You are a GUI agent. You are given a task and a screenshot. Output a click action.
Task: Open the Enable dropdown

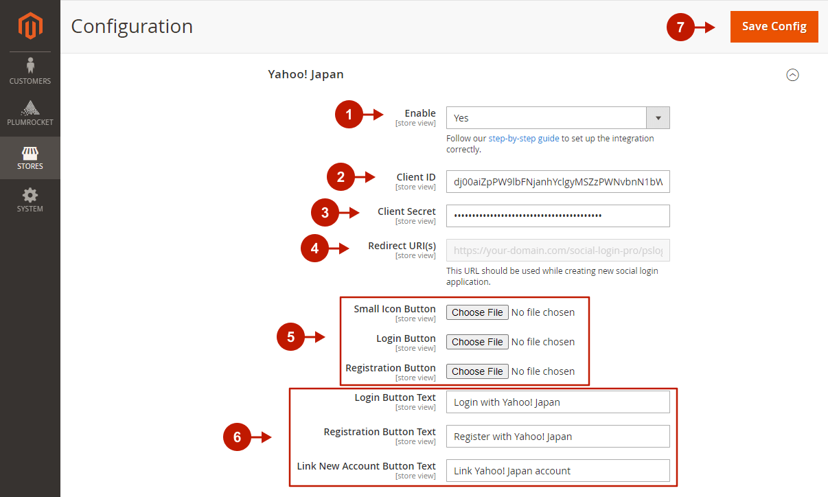pos(557,118)
